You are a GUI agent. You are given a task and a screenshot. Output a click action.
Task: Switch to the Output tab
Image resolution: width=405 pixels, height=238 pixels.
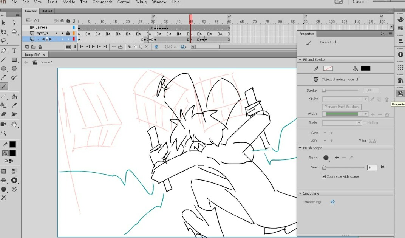click(x=47, y=11)
